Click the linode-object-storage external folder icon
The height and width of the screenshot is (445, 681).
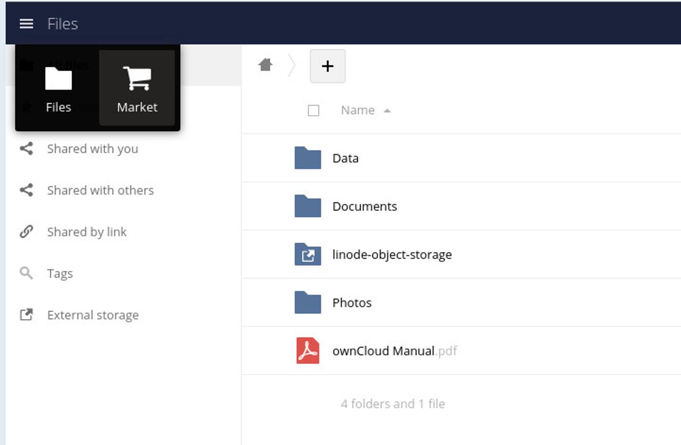coord(307,255)
